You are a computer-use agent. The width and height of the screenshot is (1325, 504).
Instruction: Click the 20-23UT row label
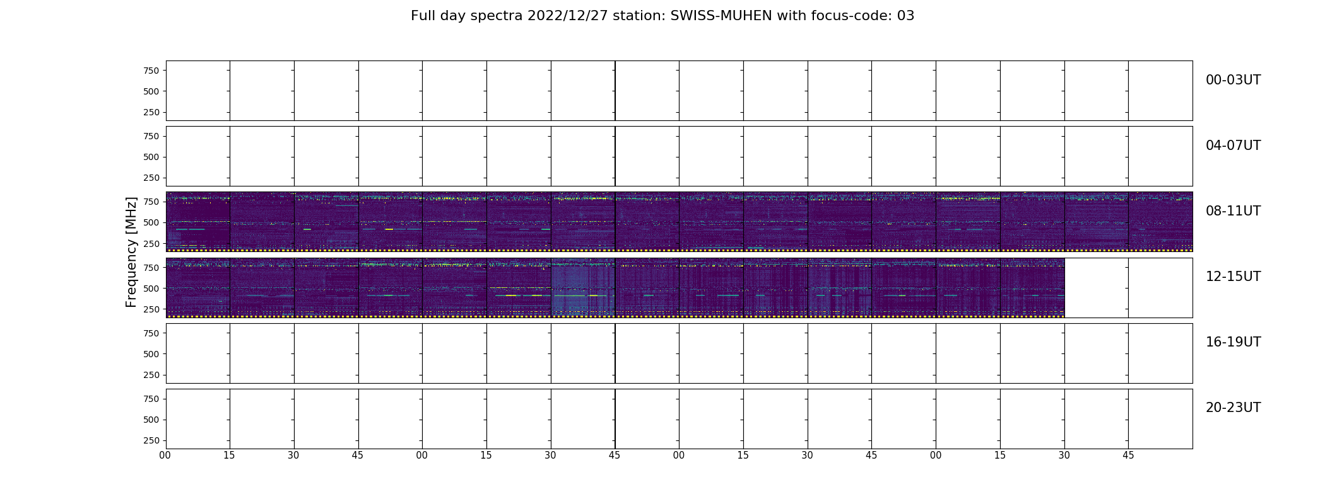1233,408
